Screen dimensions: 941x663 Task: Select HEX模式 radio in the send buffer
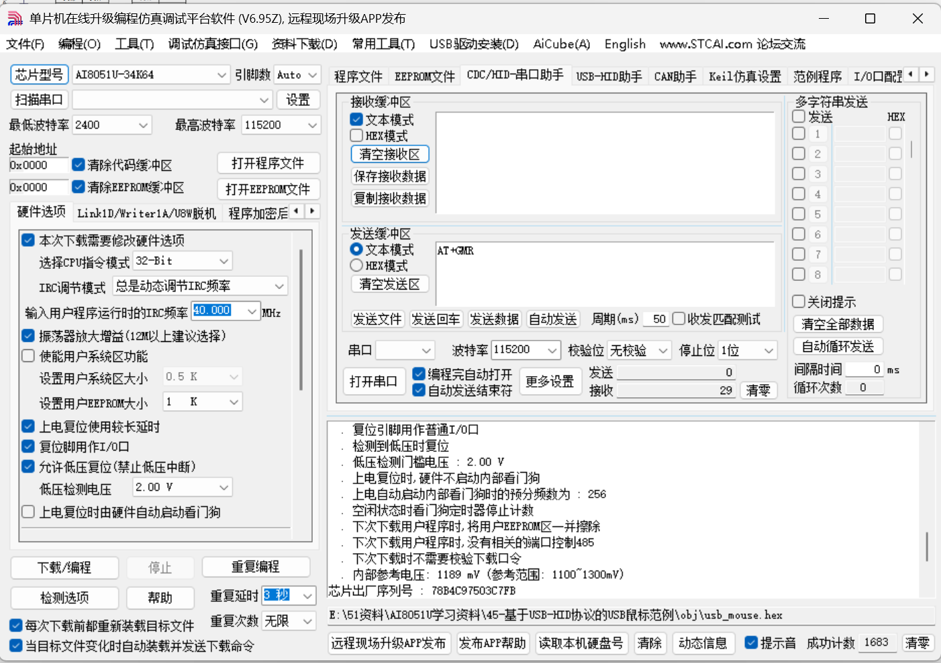coord(356,265)
